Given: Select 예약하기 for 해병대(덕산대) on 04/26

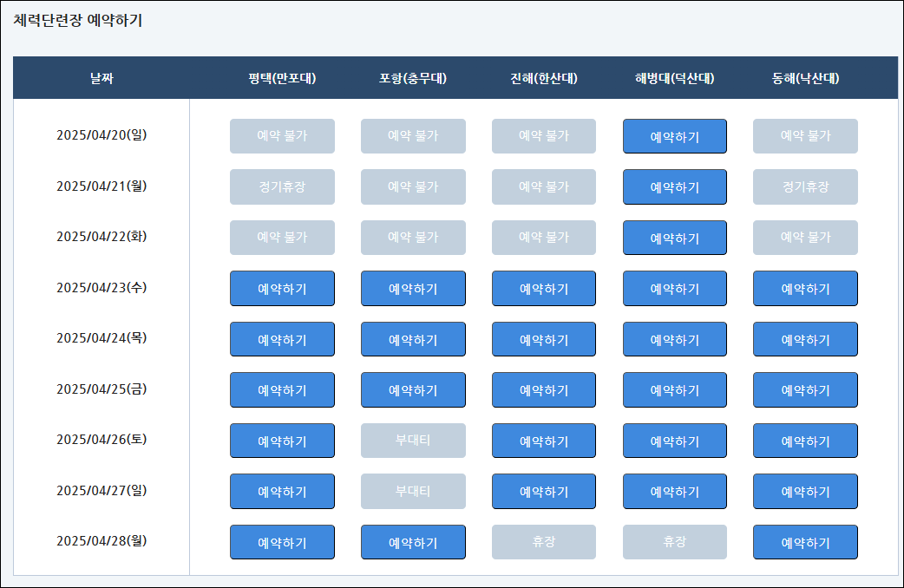Looking at the screenshot, I should pos(675,441).
